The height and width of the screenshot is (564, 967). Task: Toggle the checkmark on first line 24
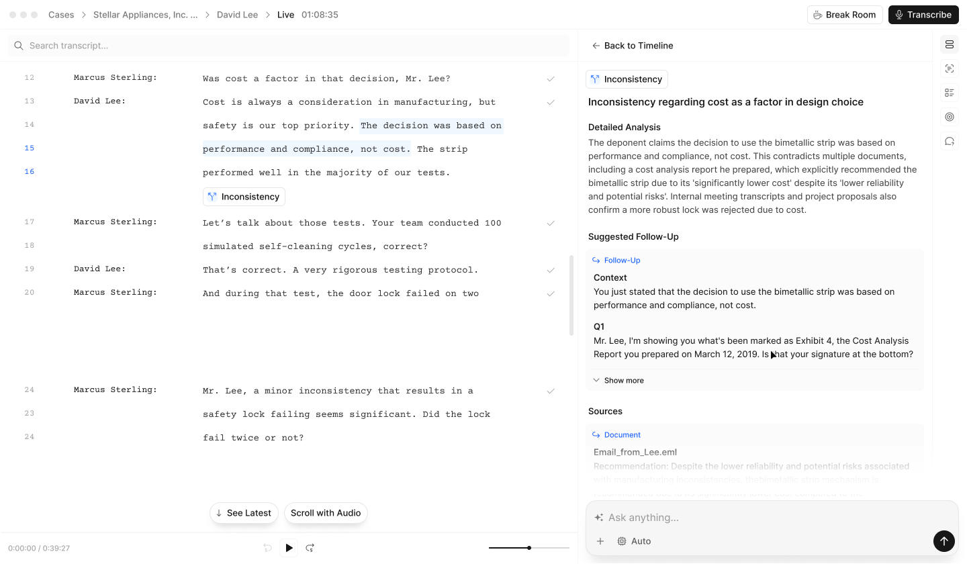(551, 391)
